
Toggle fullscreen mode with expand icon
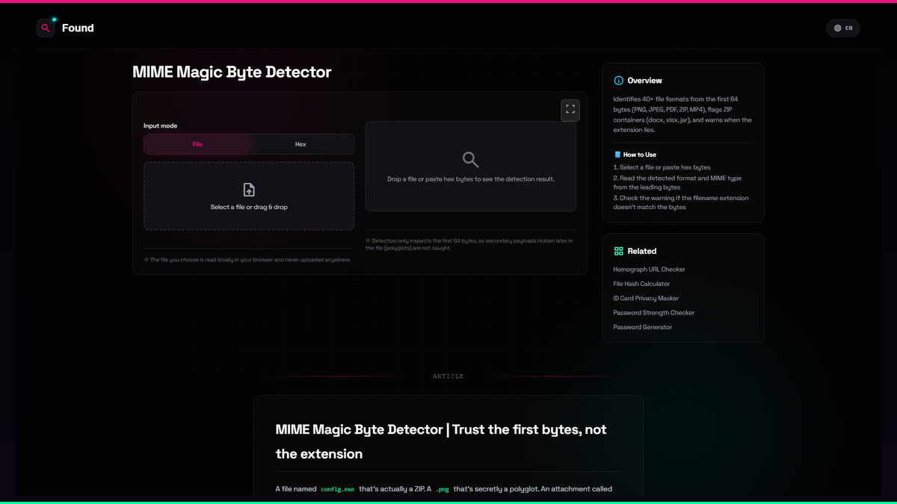570,110
